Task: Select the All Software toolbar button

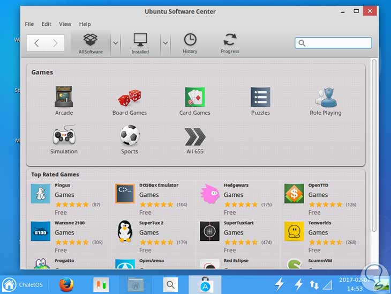Action: tap(91, 43)
